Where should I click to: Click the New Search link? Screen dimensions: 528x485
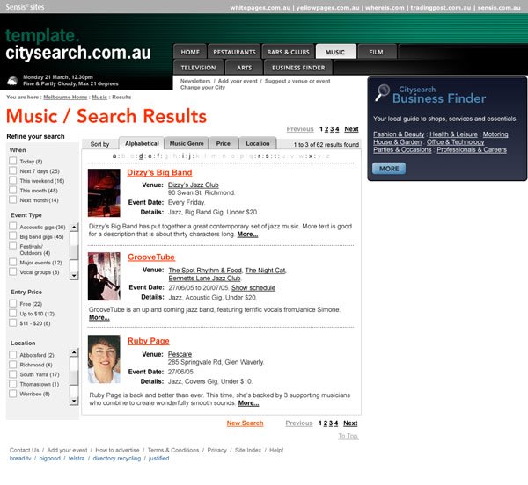(245, 423)
